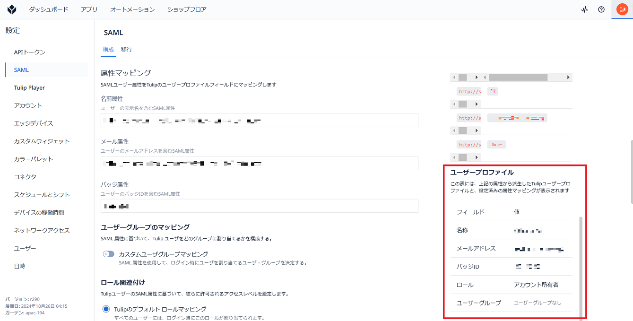Image resolution: width=633 pixels, height=321 pixels.
Task: Click the ロール関連付け section heading
Action: point(123,283)
